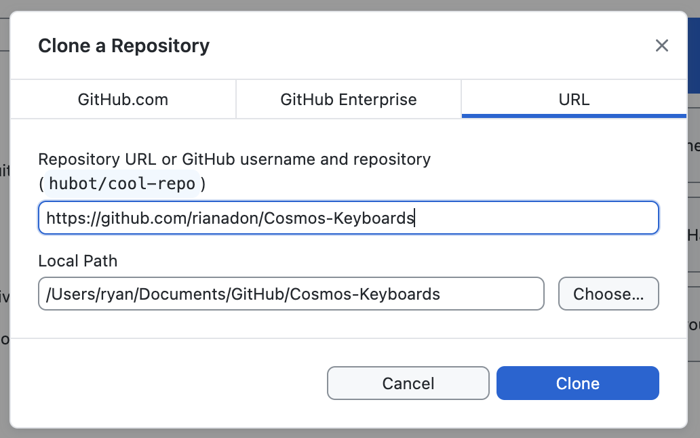Dismiss the dialog using Cancel
The height and width of the screenshot is (438, 700).
coord(408,383)
